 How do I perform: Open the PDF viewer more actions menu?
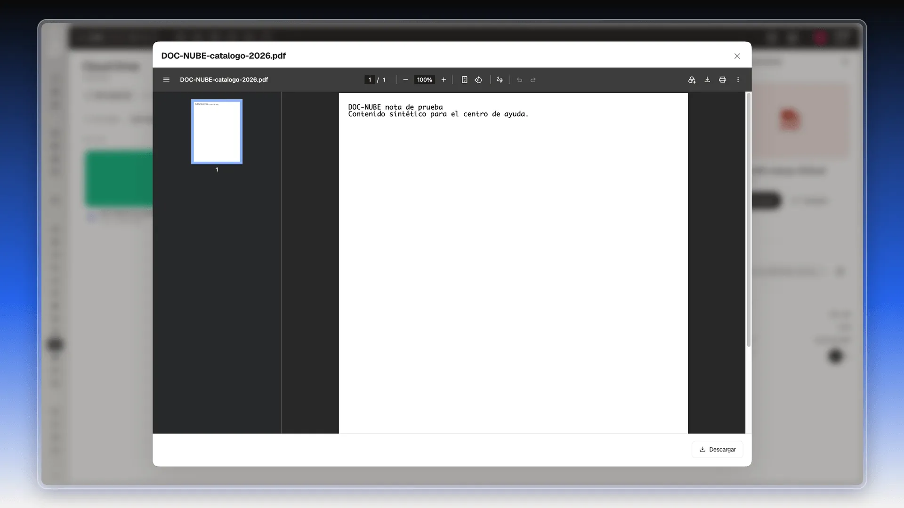(738, 80)
